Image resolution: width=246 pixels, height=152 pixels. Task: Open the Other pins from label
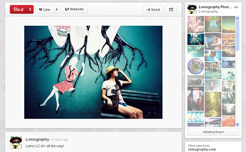[x=198, y=146]
